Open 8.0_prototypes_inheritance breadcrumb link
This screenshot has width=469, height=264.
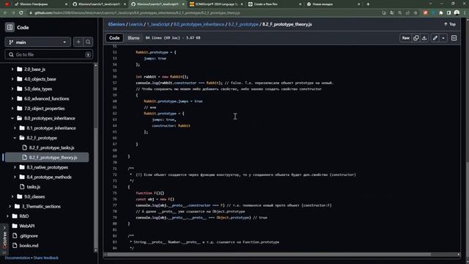[x=199, y=24]
